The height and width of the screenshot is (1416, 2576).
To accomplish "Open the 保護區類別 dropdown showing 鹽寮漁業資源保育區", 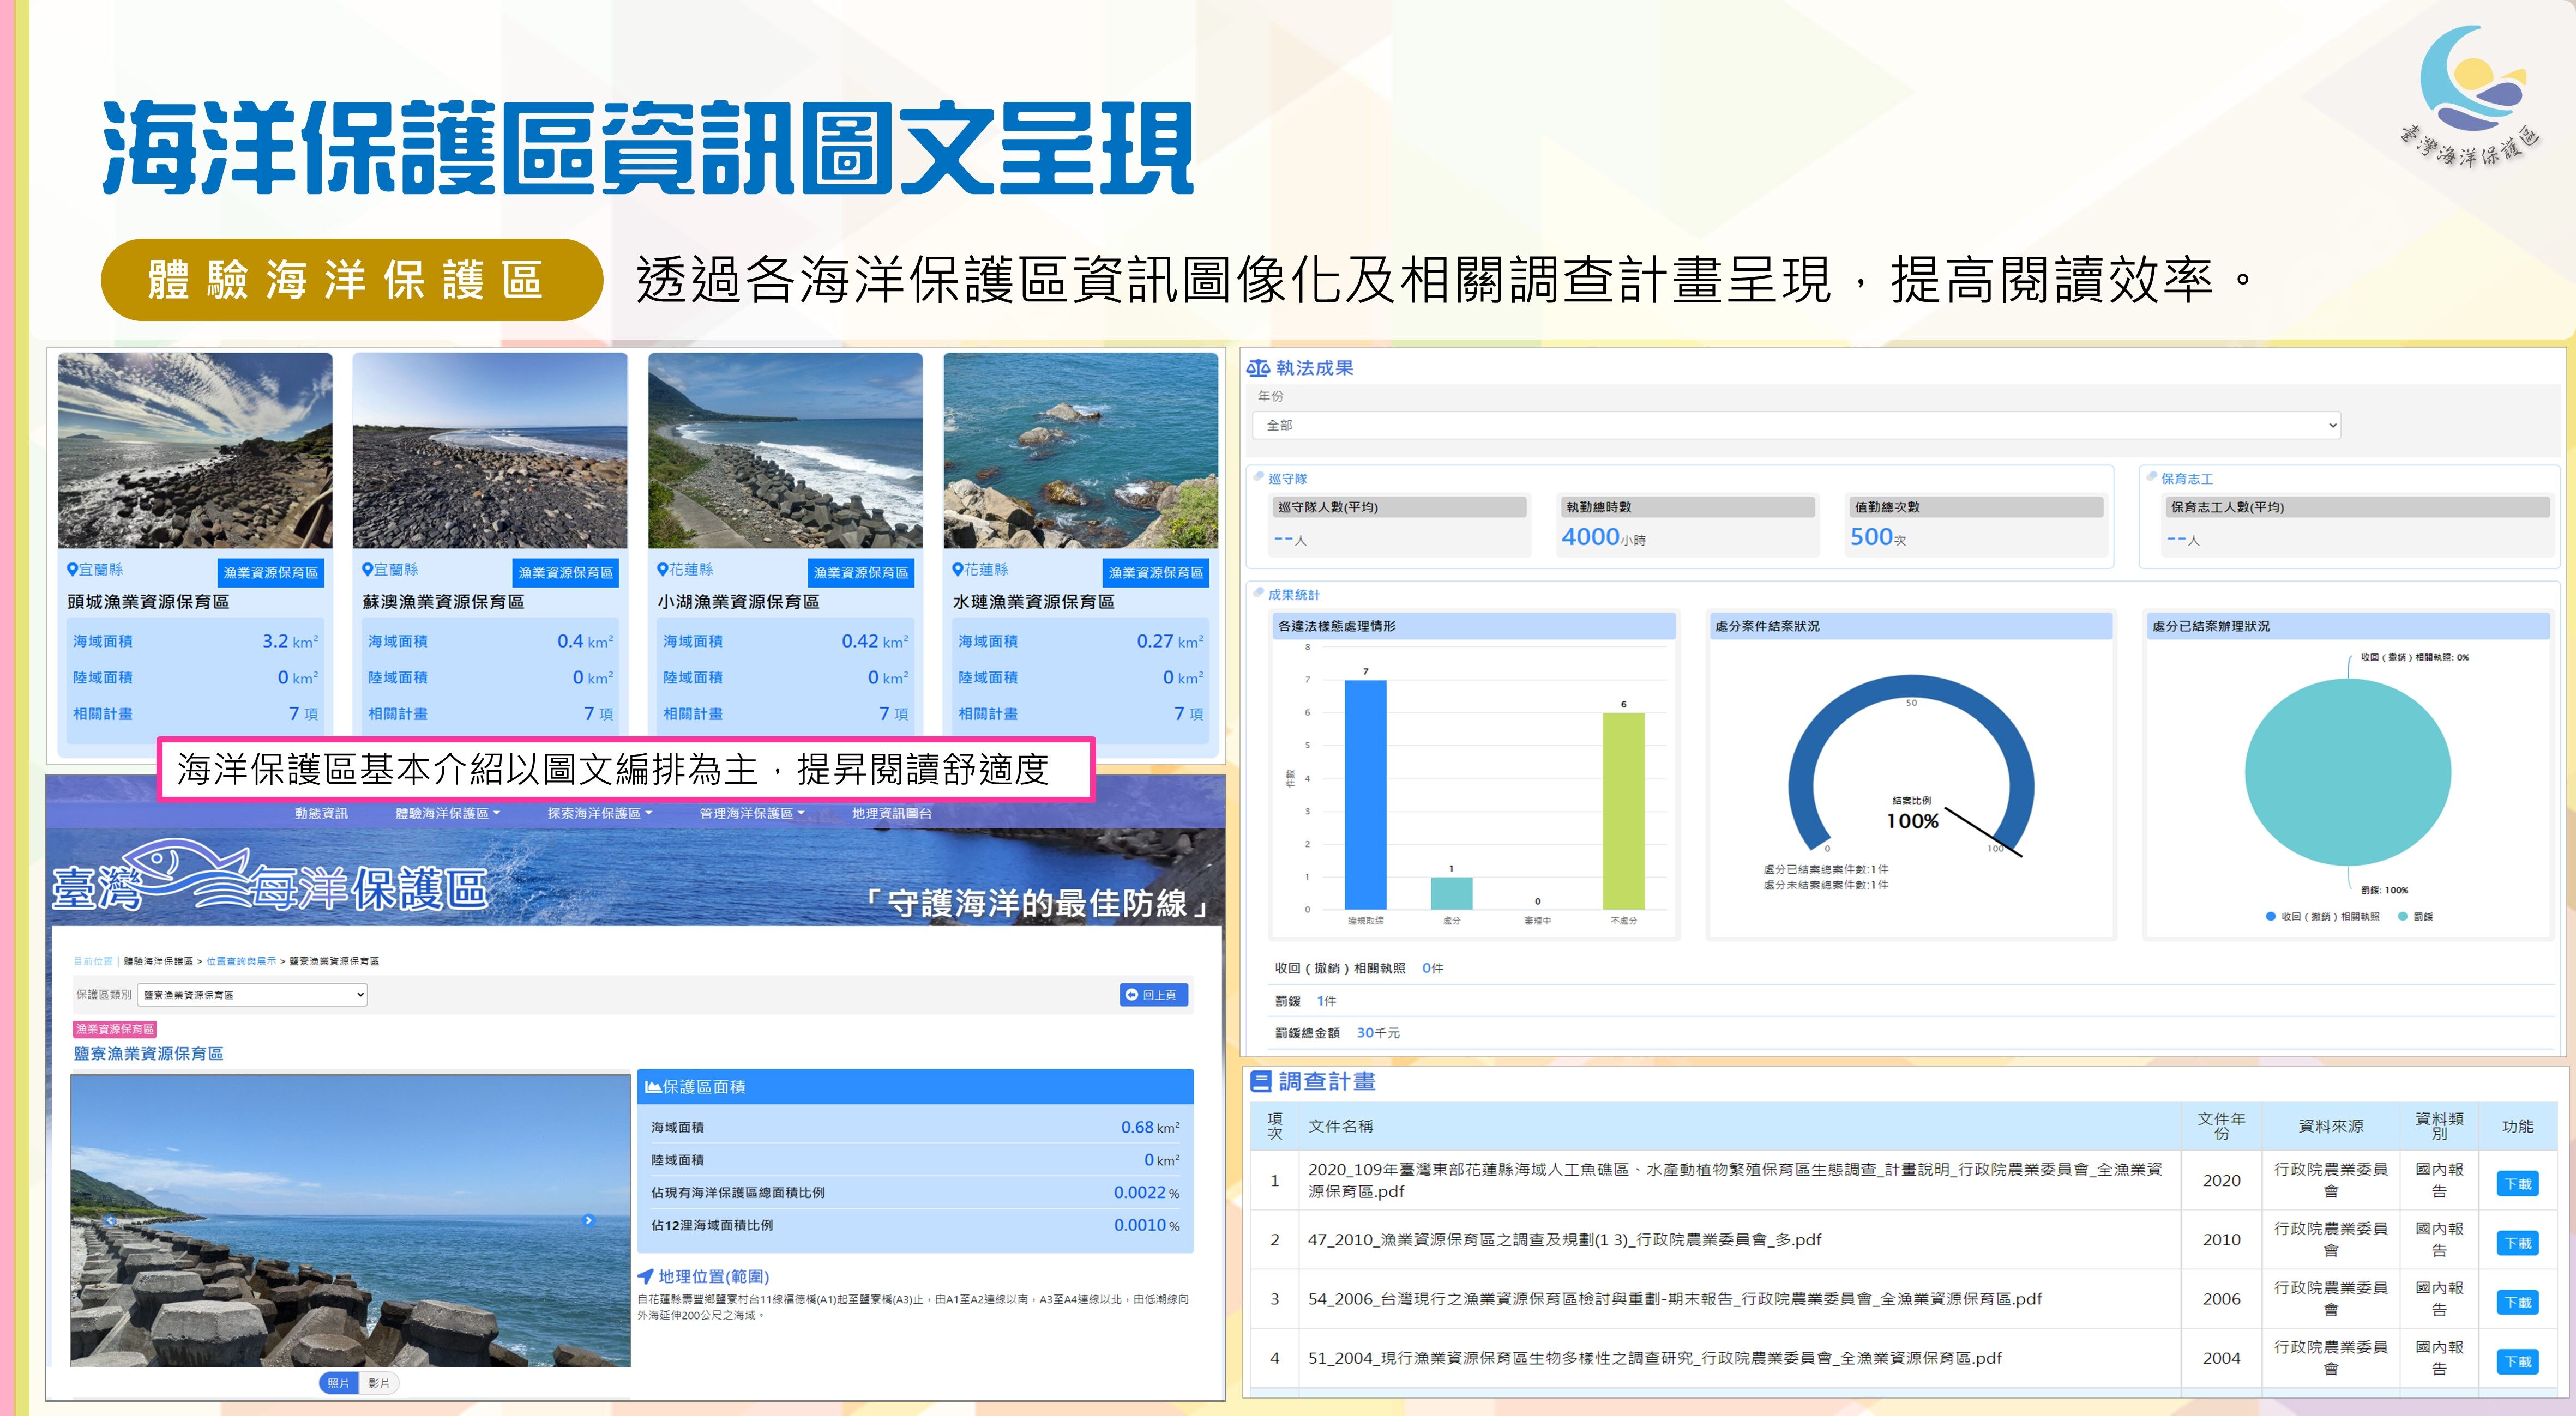I will point(253,994).
